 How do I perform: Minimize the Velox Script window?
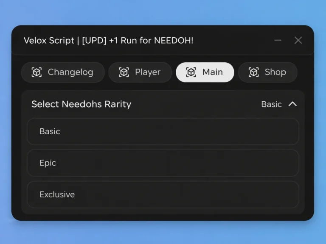tap(278, 40)
